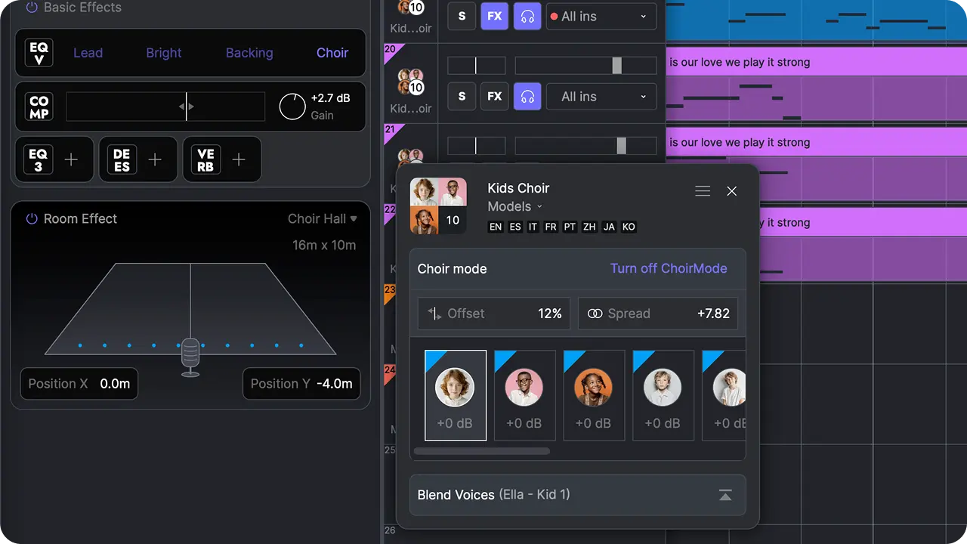Screen dimensions: 967x544
Task: Click the EQV equalizer icon
Action: point(39,53)
